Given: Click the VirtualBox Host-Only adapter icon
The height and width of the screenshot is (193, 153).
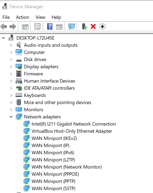Looking at the screenshot, I should pyautogui.click(x=26, y=131).
